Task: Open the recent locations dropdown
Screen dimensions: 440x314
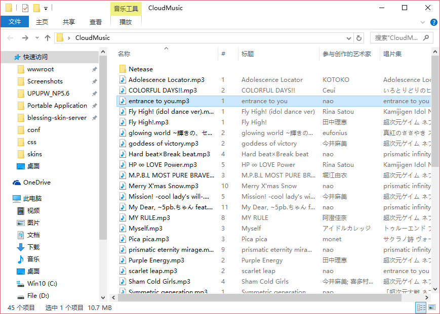Action: coord(37,38)
